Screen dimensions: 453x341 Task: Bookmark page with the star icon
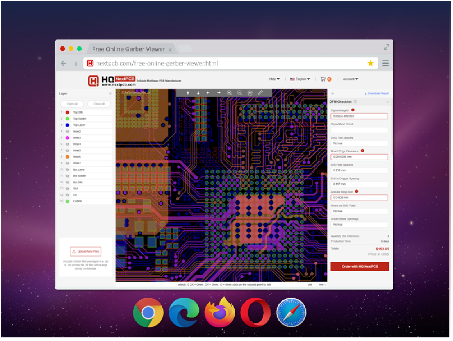(370, 63)
